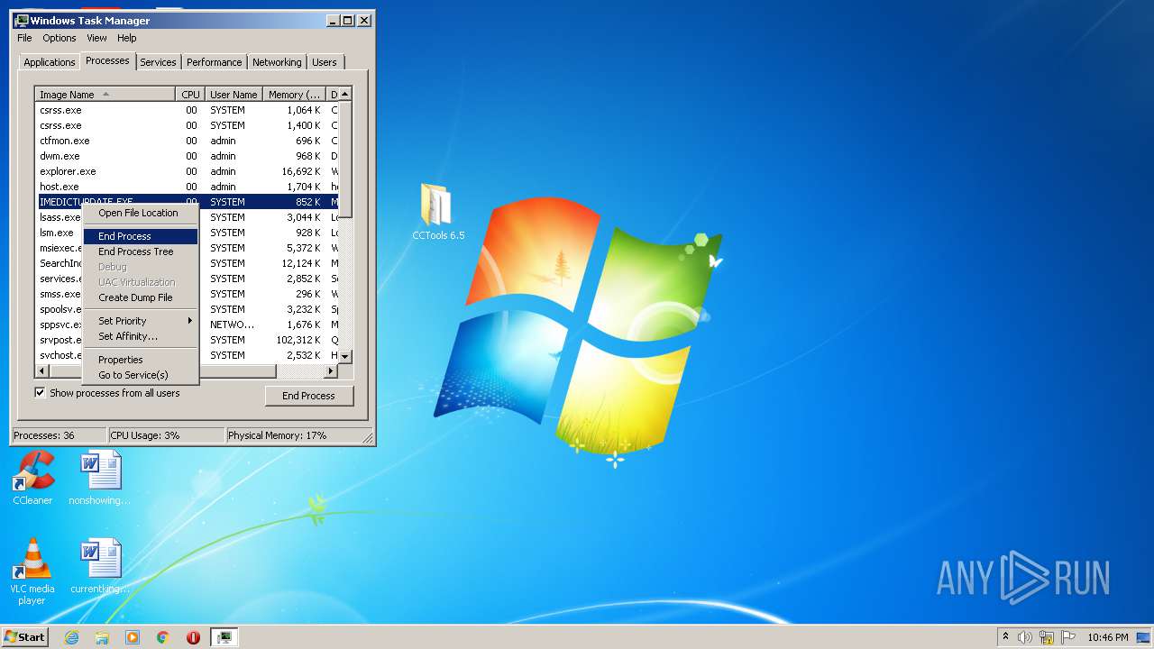This screenshot has height=649, width=1154.
Task: Click the 5,372 K memory value
Action: point(304,248)
